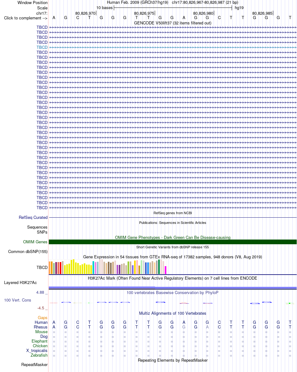
Task: Open the 'OMIM Gene Phenotypes' track title
Action: point(173,237)
